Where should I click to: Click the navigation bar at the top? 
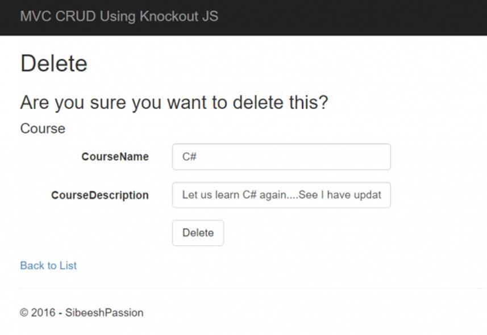click(341, 17)
